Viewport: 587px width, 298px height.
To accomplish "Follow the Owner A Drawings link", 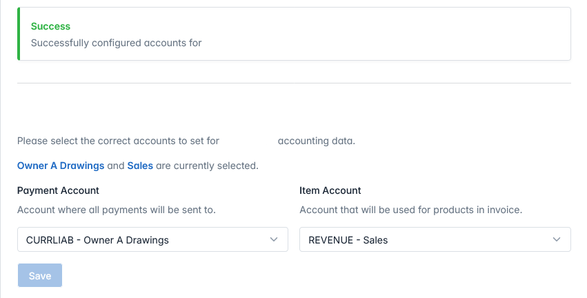I will (x=61, y=166).
